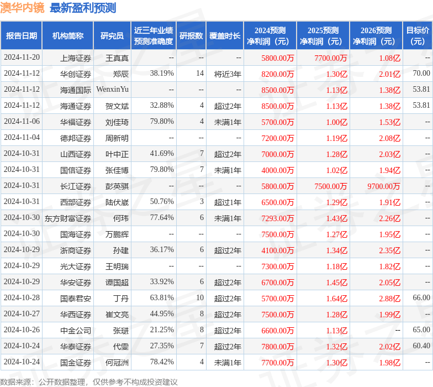
Task: Click the 2024-11-20 report date
Action: (x=22, y=57)
